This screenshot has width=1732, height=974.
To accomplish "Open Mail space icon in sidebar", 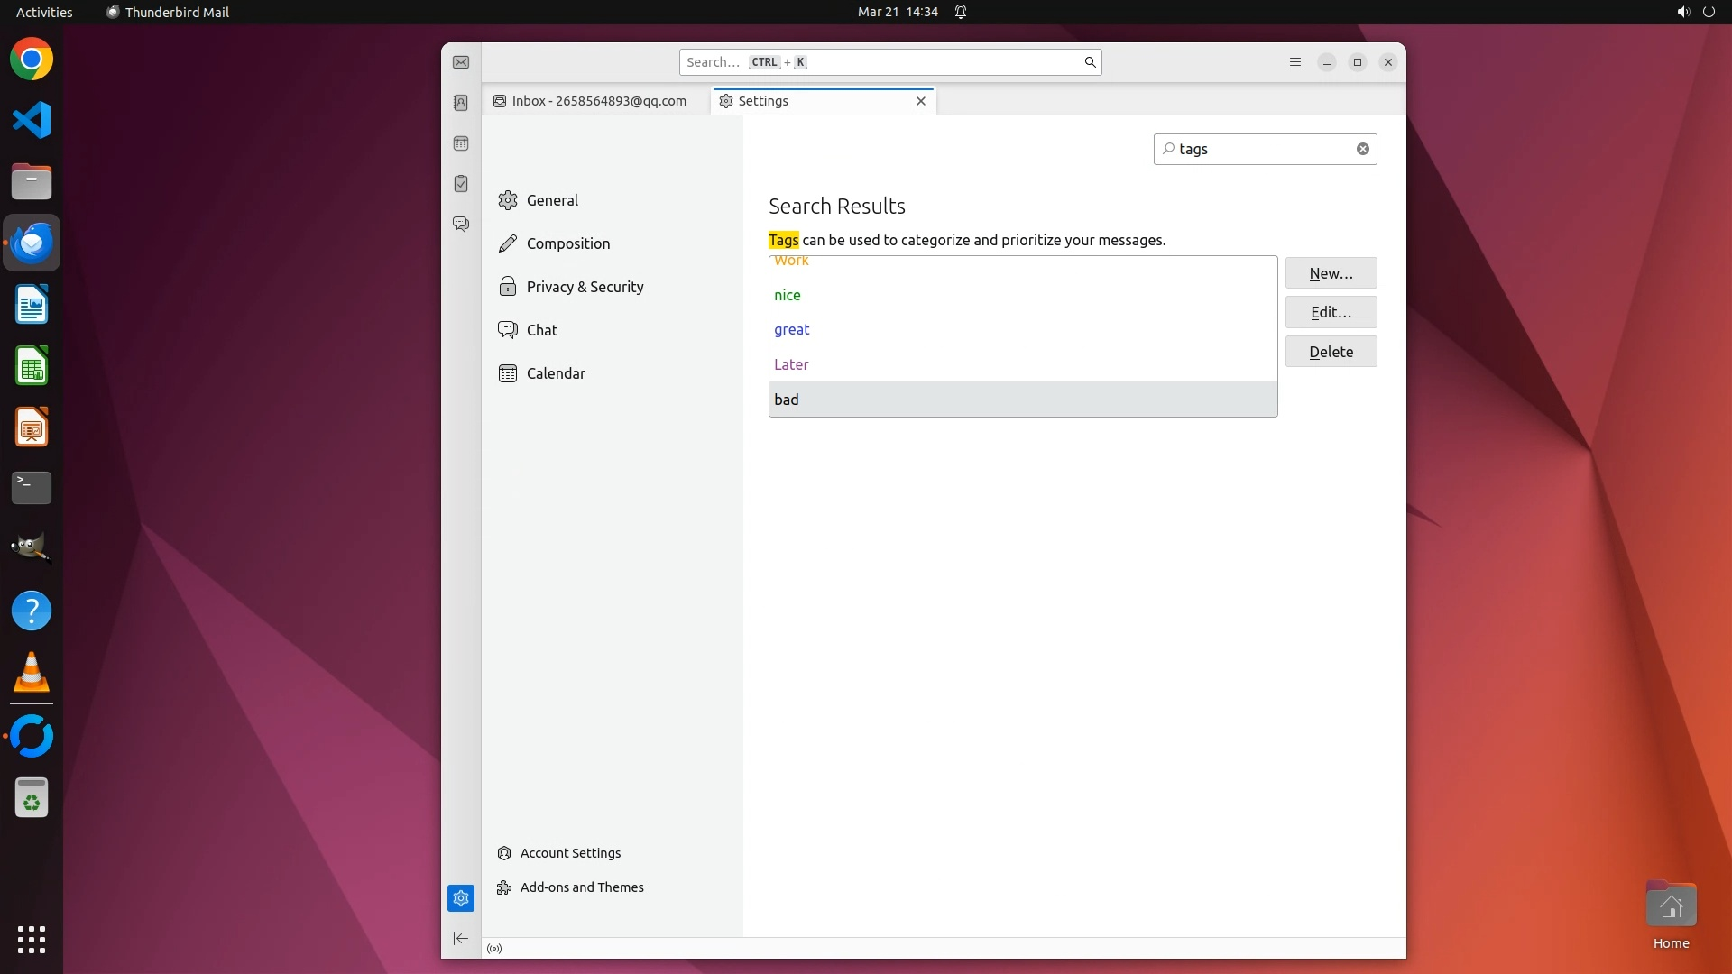I will tap(461, 62).
